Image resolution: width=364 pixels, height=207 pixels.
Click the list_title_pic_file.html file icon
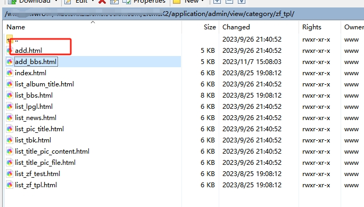10,163
